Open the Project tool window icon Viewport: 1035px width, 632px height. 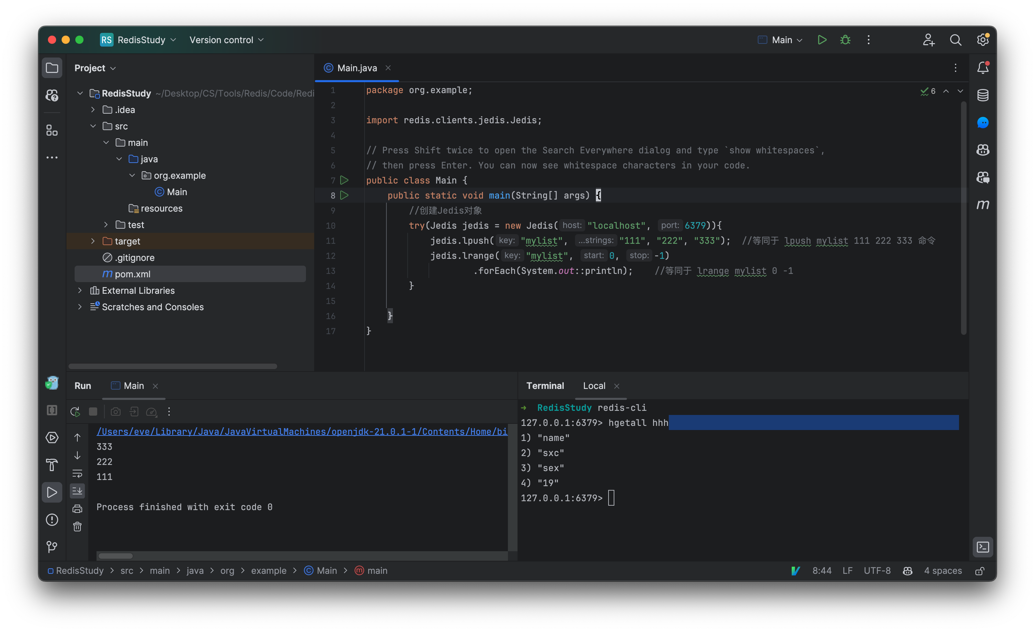(52, 68)
